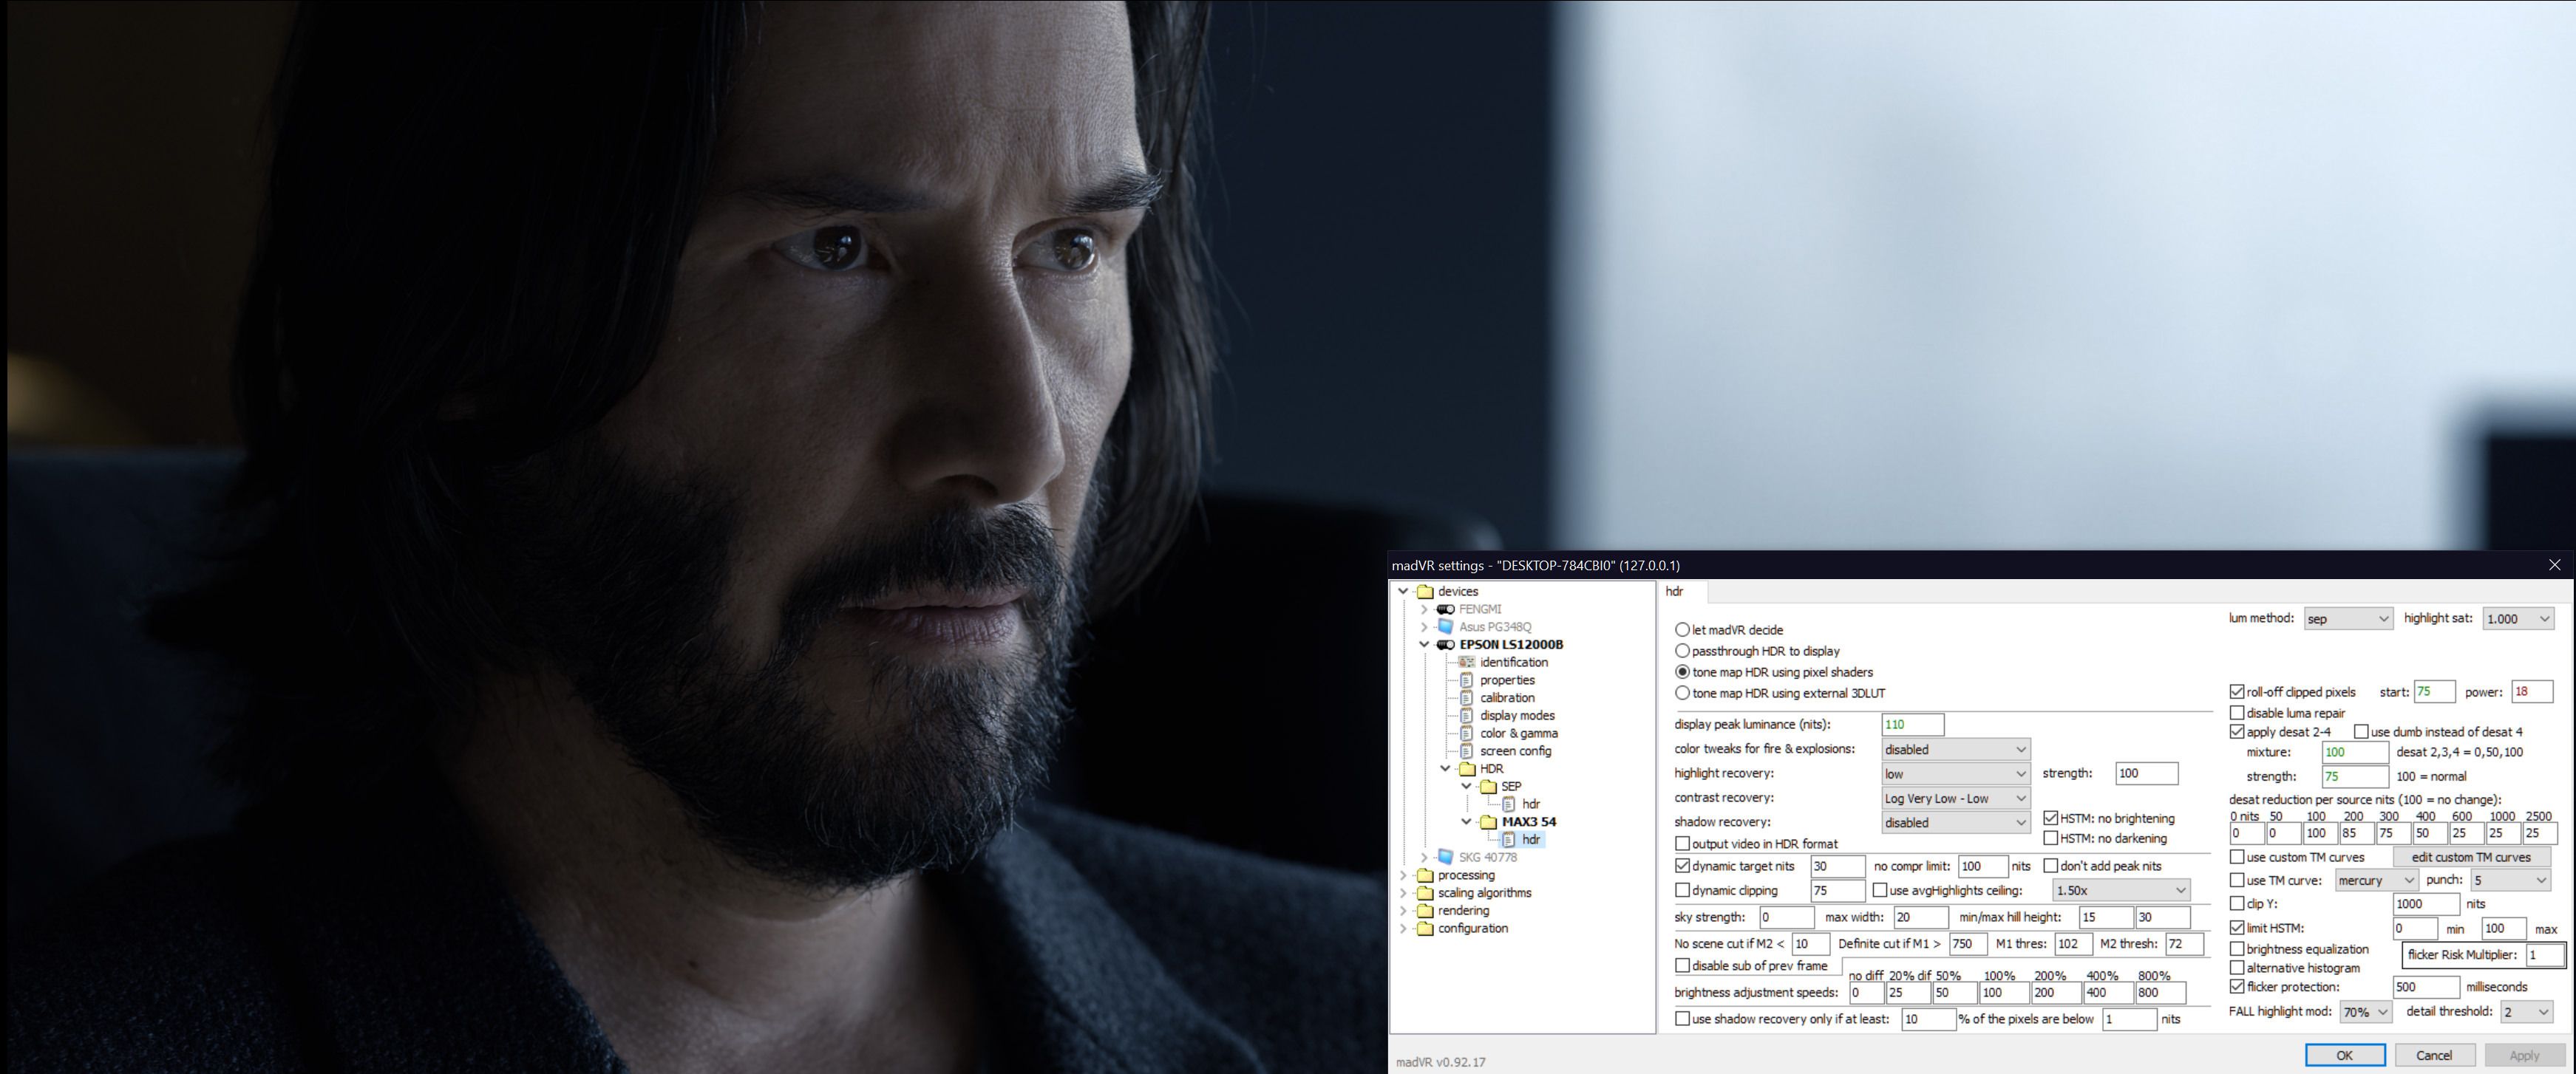
Task: Toggle 'roll-off clipped pixels' checkbox
Action: click(x=2238, y=691)
